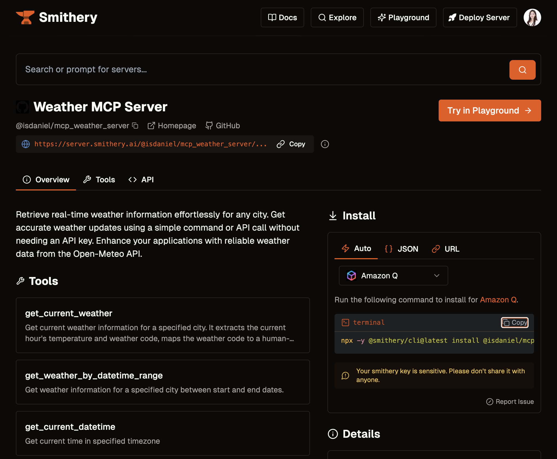The height and width of the screenshot is (459, 557).
Task: Click the orange search magnifier button
Action: (x=522, y=70)
